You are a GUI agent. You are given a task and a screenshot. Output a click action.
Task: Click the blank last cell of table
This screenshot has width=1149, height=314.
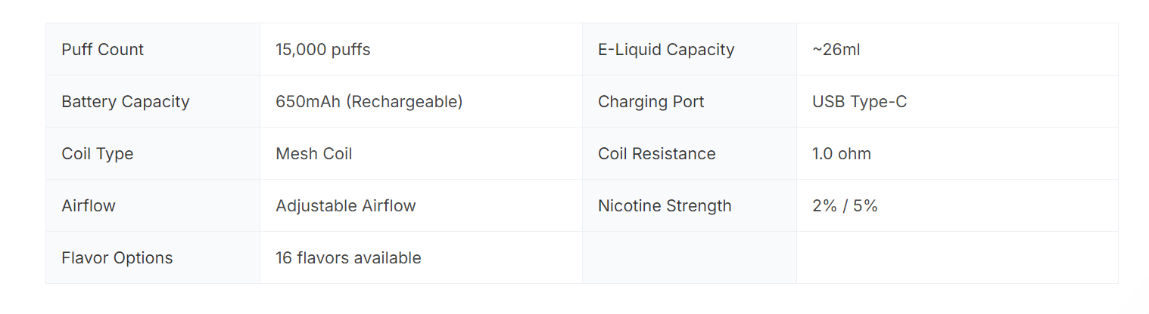click(957, 257)
